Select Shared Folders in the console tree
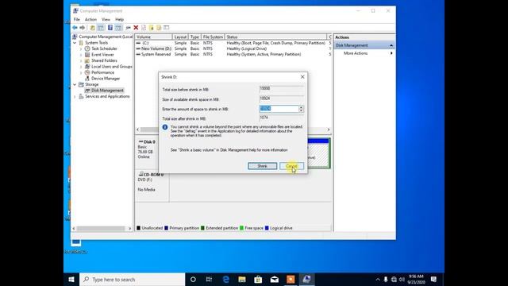 coord(104,60)
